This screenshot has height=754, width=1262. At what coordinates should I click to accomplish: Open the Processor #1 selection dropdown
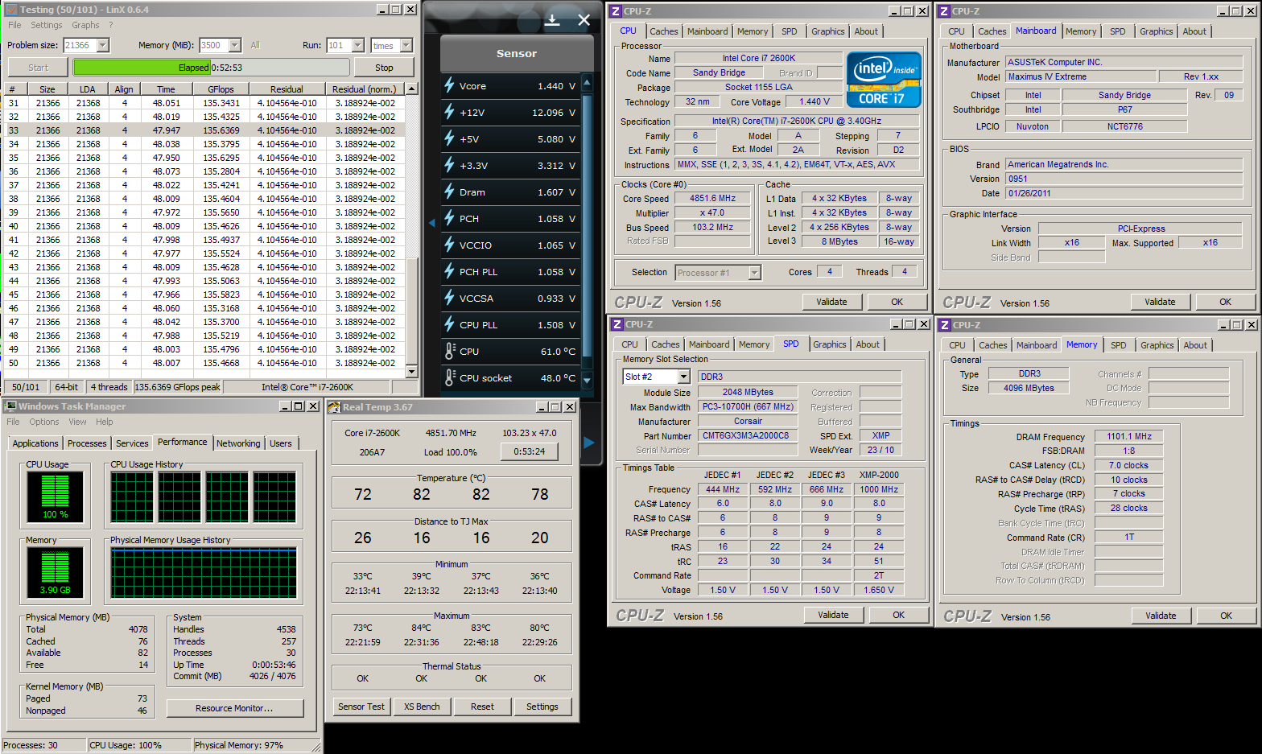click(755, 273)
